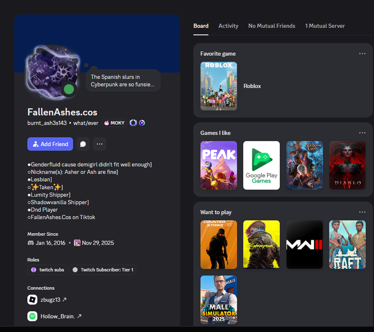Open Want to play widget options menu

click(362, 212)
